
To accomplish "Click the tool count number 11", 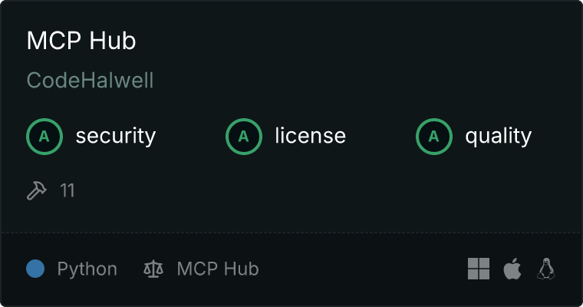I will (x=68, y=190).
